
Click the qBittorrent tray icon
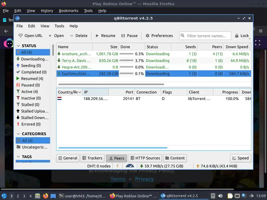[251, 196]
